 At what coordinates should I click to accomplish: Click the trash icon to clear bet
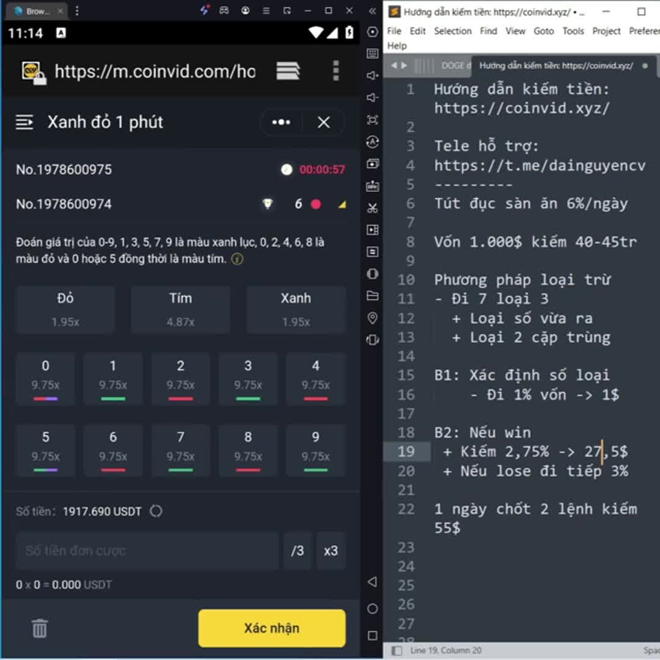pos(40,628)
